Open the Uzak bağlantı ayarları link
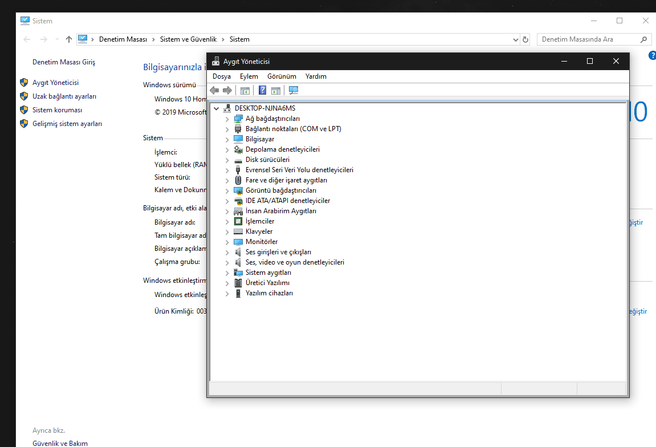The width and height of the screenshot is (656, 447). point(64,96)
